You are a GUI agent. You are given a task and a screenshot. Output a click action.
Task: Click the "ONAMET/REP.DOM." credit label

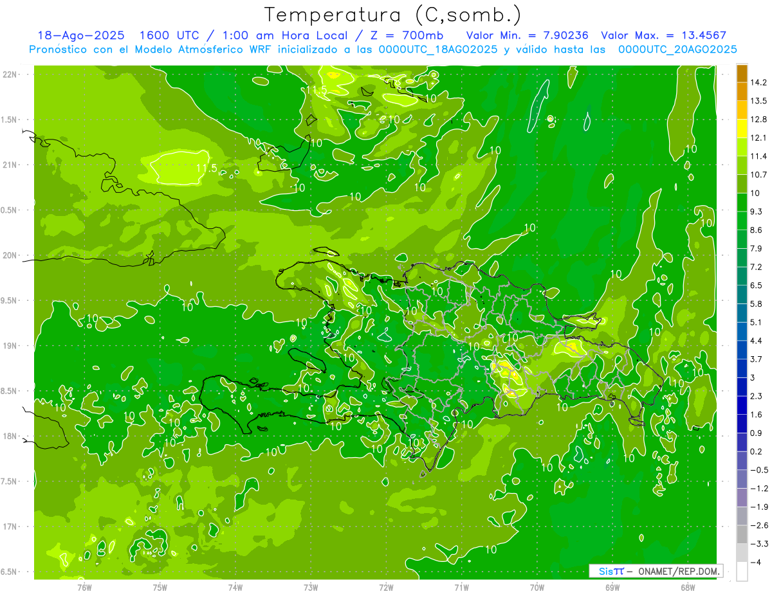coord(679,570)
